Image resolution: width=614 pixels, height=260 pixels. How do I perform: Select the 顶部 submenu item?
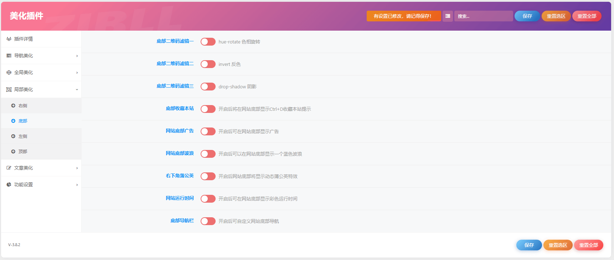pos(41,151)
